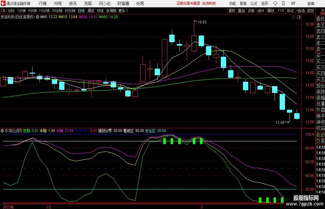
Task: Click the 标记 mark button
Action: [x=290, y=11]
